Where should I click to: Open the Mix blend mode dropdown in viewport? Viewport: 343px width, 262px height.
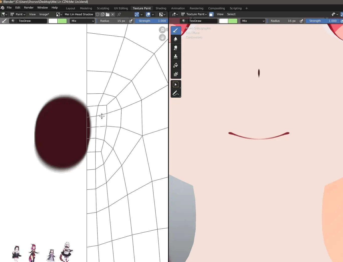coord(253,21)
